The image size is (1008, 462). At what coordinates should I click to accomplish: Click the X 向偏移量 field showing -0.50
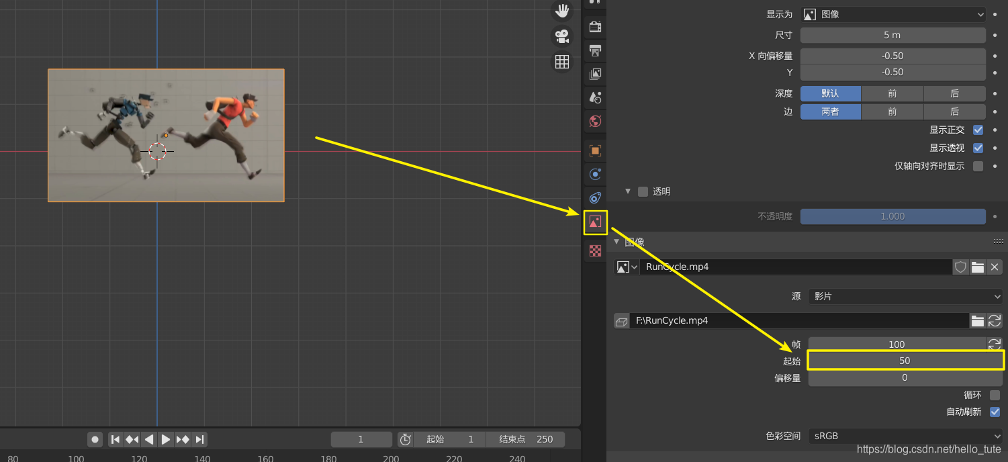[x=893, y=56]
